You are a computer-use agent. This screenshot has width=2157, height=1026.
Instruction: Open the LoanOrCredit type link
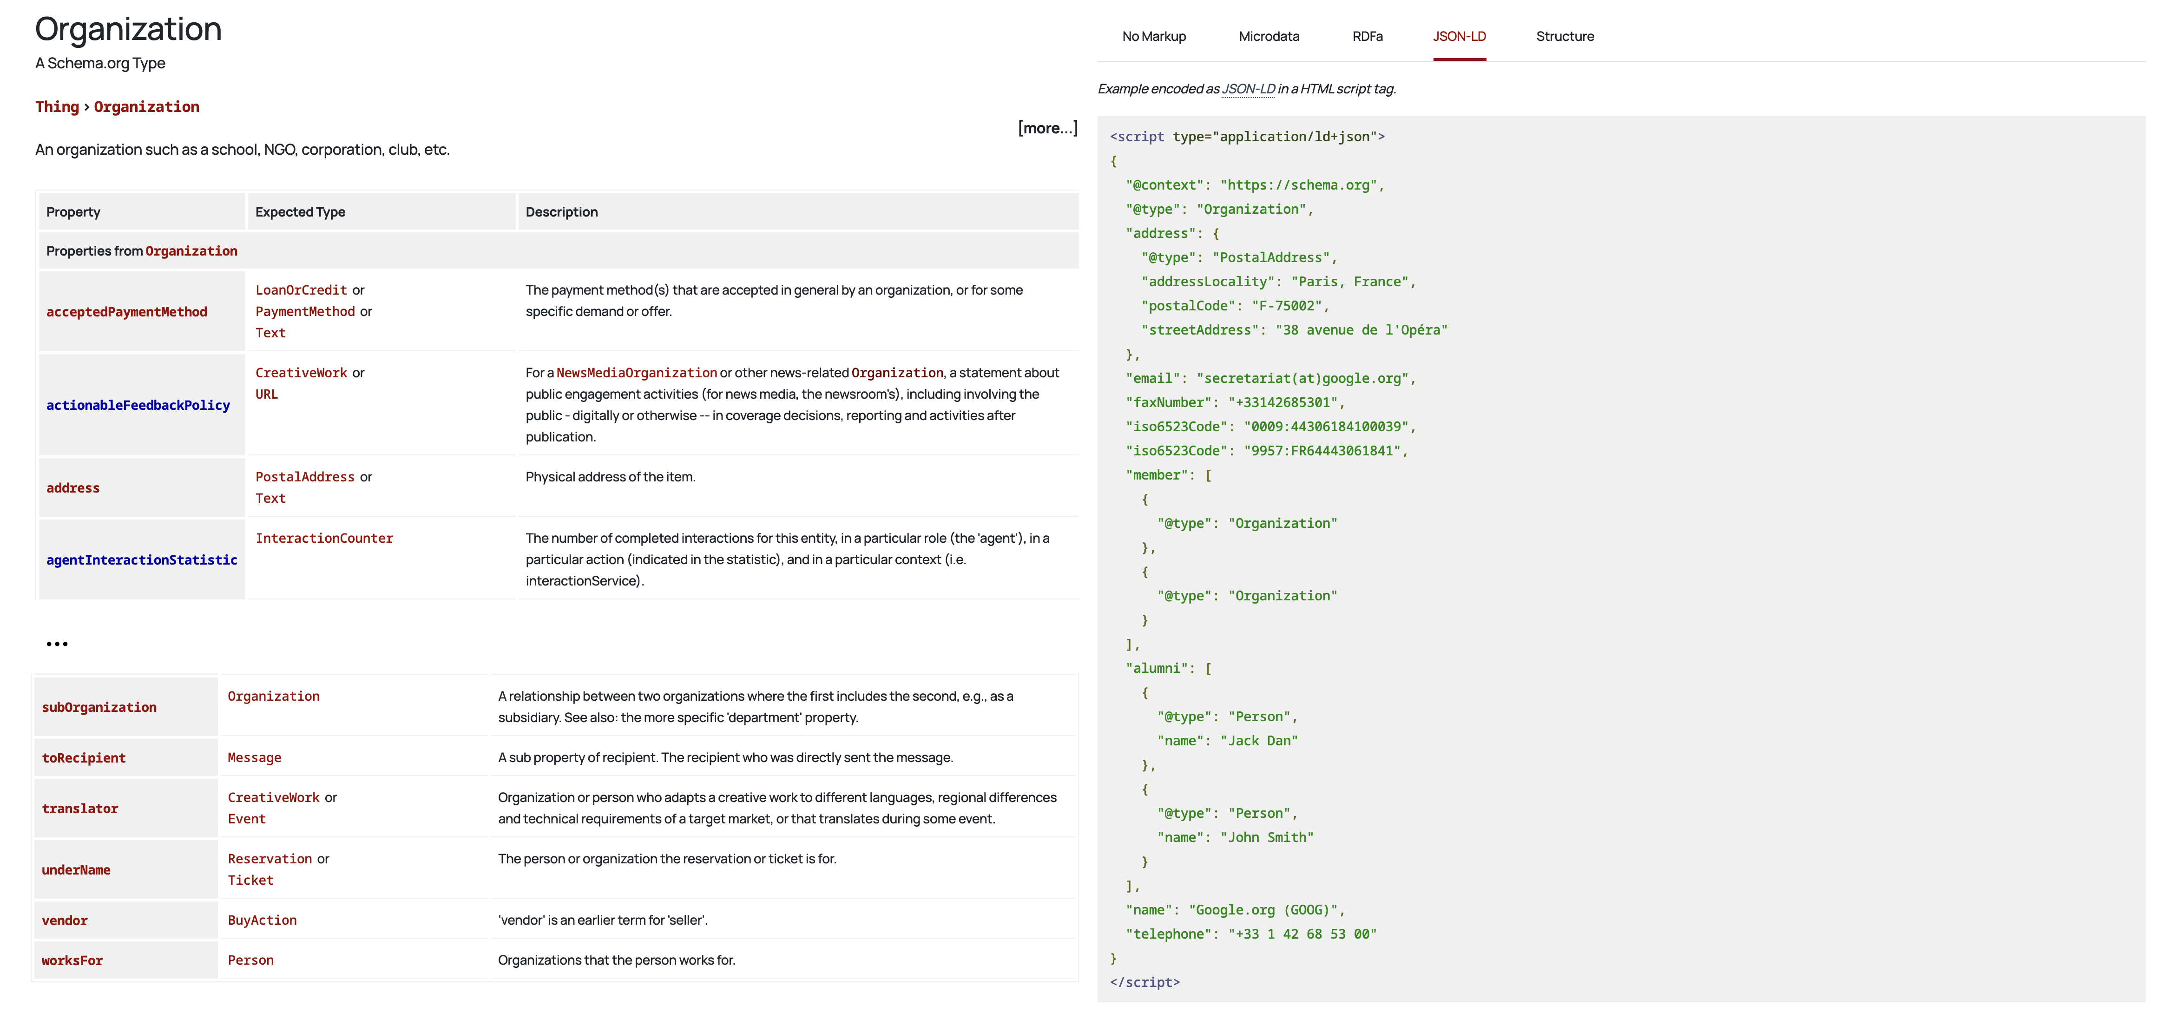coord(301,290)
